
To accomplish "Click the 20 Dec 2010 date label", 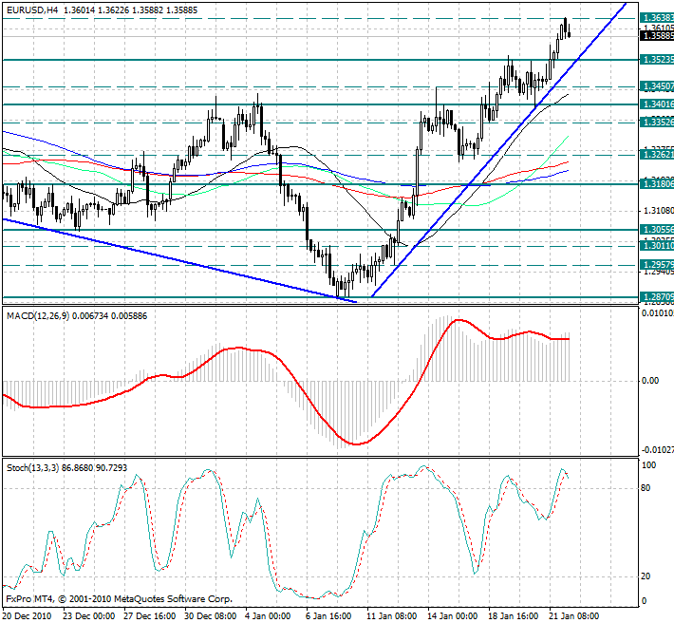I will pyautogui.click(x=28, y=616).
